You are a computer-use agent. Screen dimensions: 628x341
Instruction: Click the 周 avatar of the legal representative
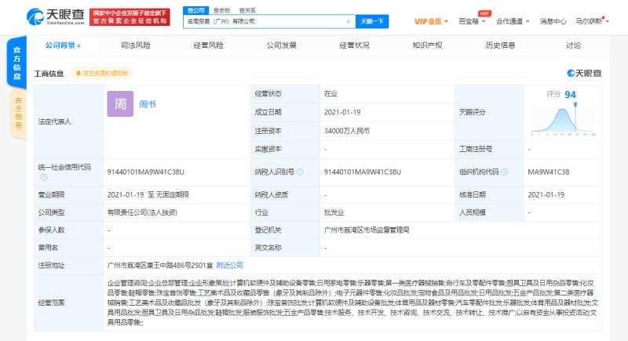coord(120,104)
